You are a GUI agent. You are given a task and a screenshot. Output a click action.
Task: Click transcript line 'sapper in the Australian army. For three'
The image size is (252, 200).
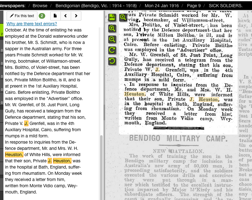tap(43, 49)
